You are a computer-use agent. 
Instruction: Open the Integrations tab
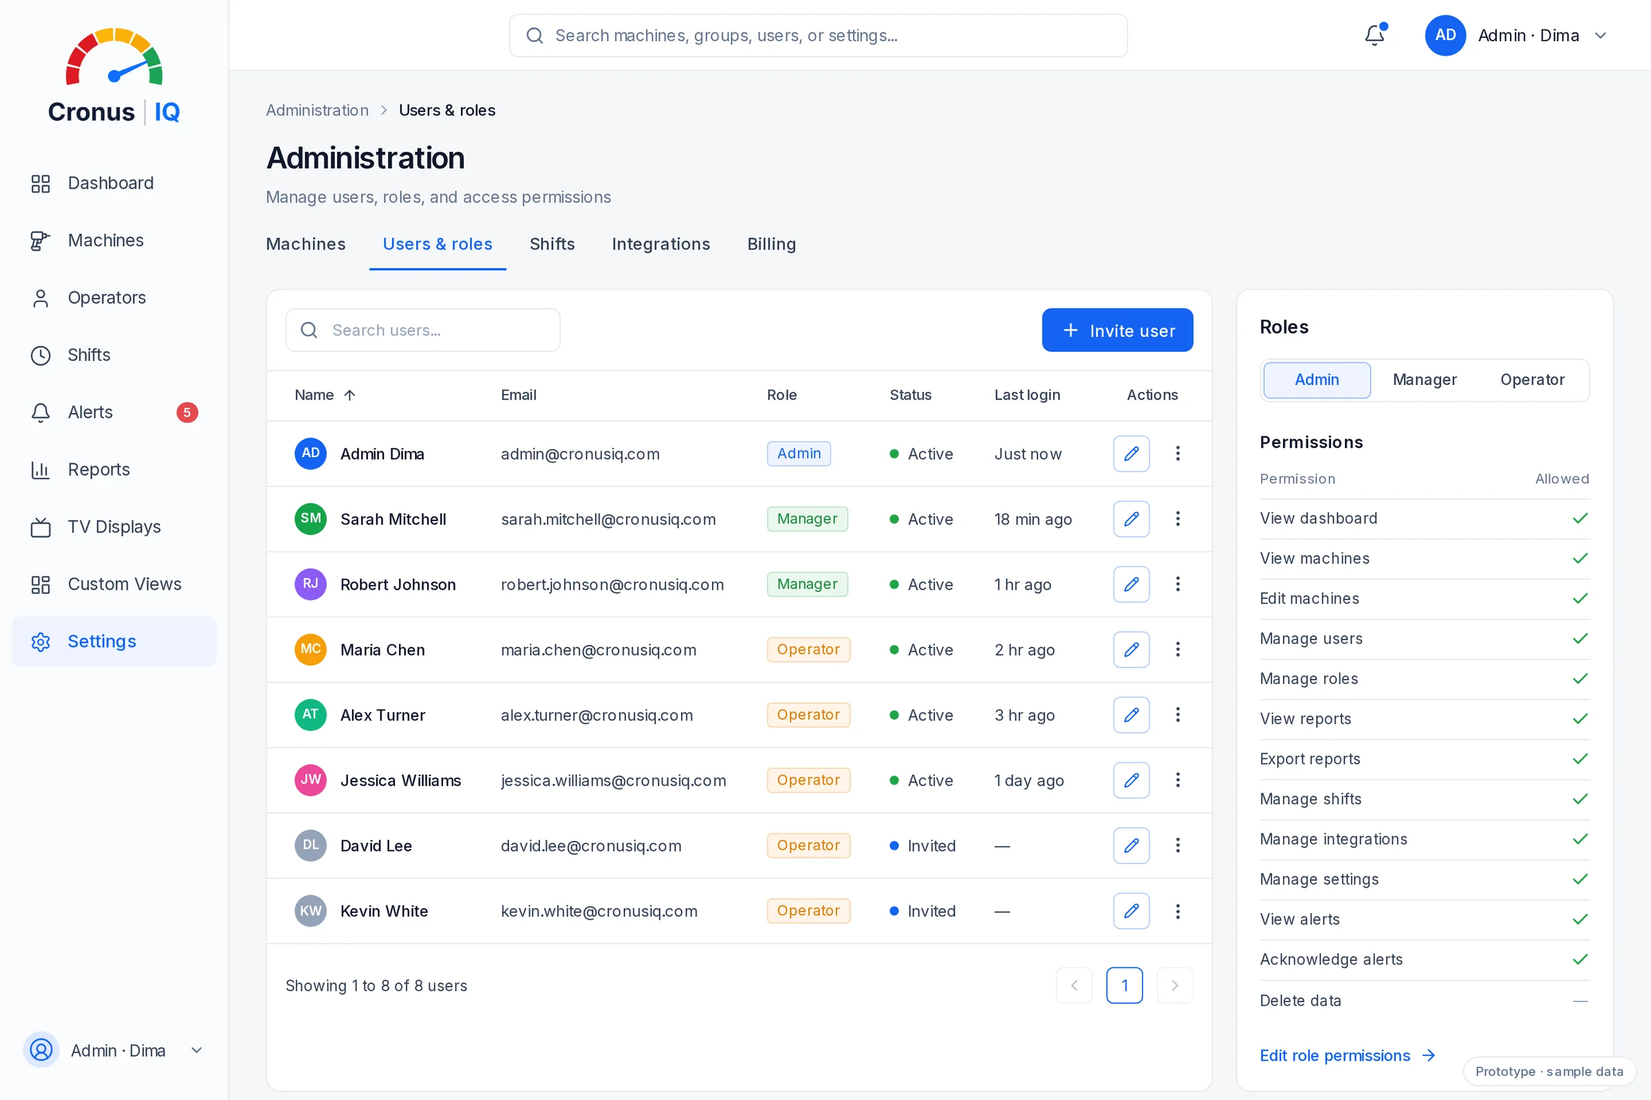coord(660,244)
